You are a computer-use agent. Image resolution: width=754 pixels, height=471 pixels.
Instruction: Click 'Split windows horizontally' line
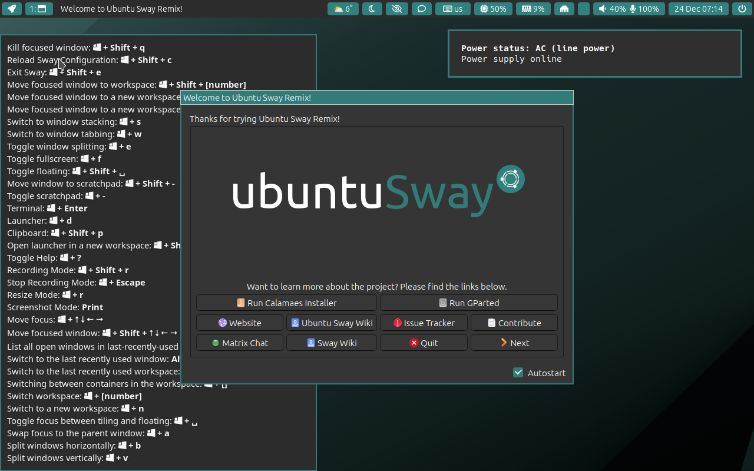click(74, 446)
